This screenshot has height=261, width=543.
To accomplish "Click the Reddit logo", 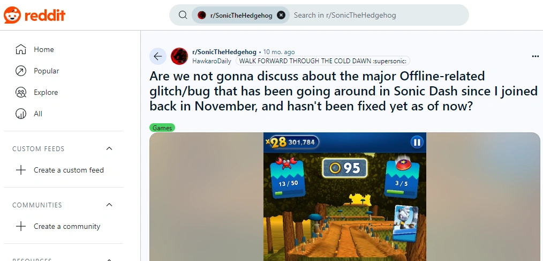I will (x=34, y=15).
